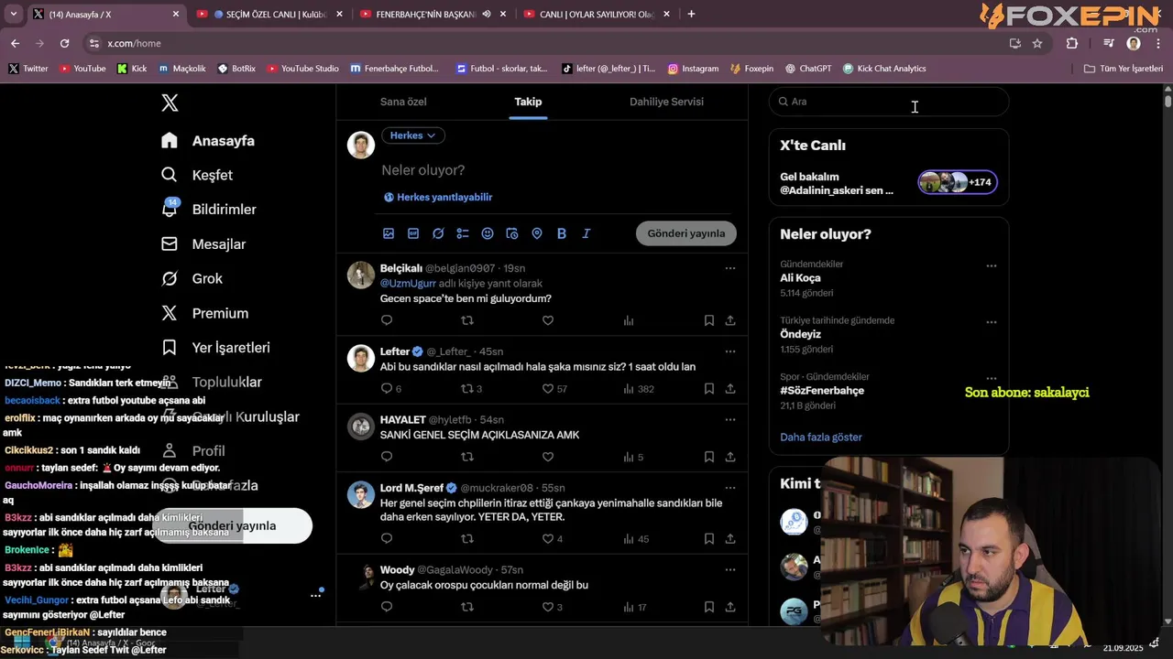Viewport: 1173px width, 659px height.
Task: Open options for Ali Koça trend
Action: tap(992, 265)
